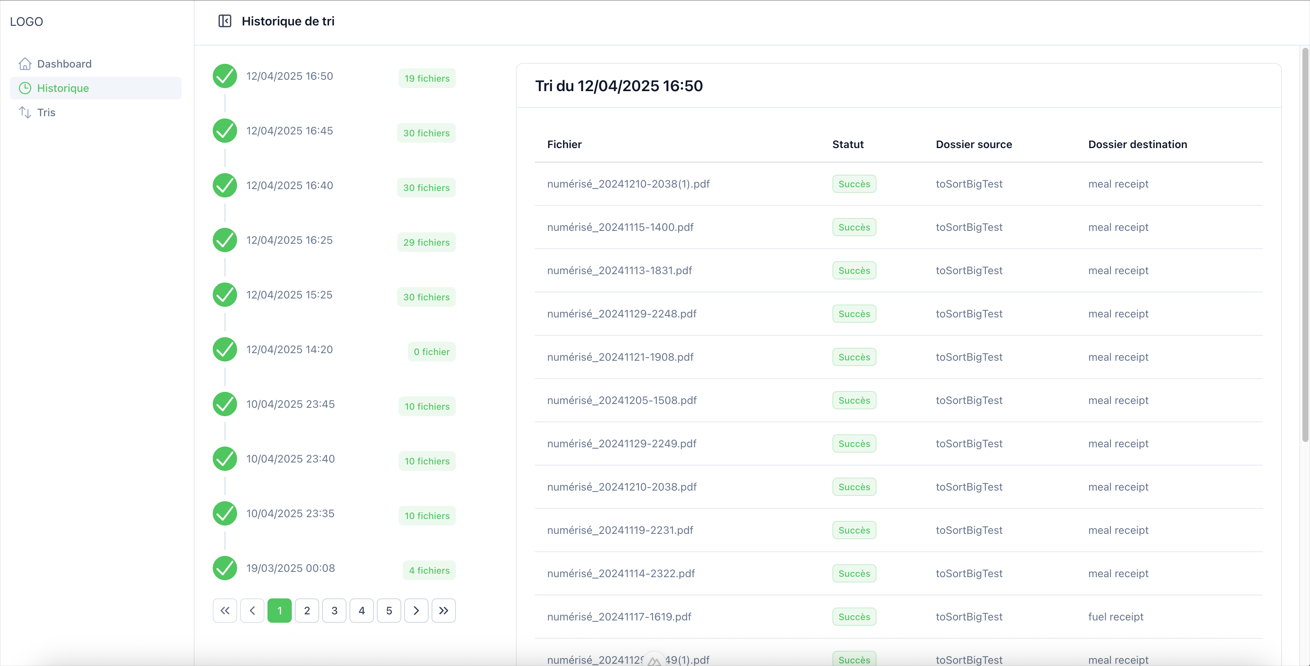This screenshot has height=666, width=1310.
Task: Select the 12/04/2025 16:25 sort entry
Action: click(290, 240)
